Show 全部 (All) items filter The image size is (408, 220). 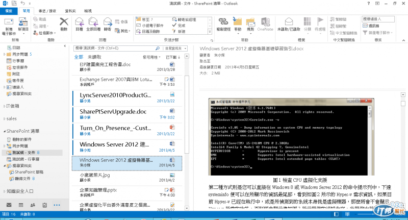point(79,57)
